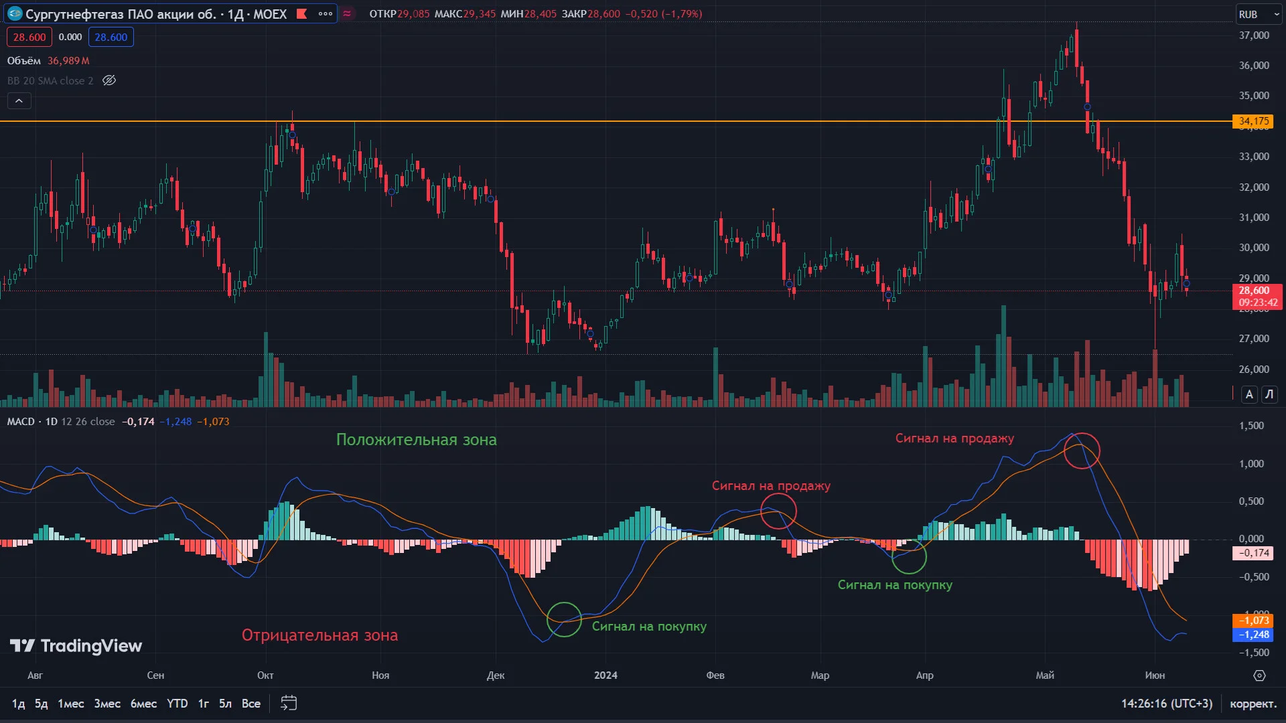Open the three-dot More menu in legend

pyautogui.click(x=326, y=13)
